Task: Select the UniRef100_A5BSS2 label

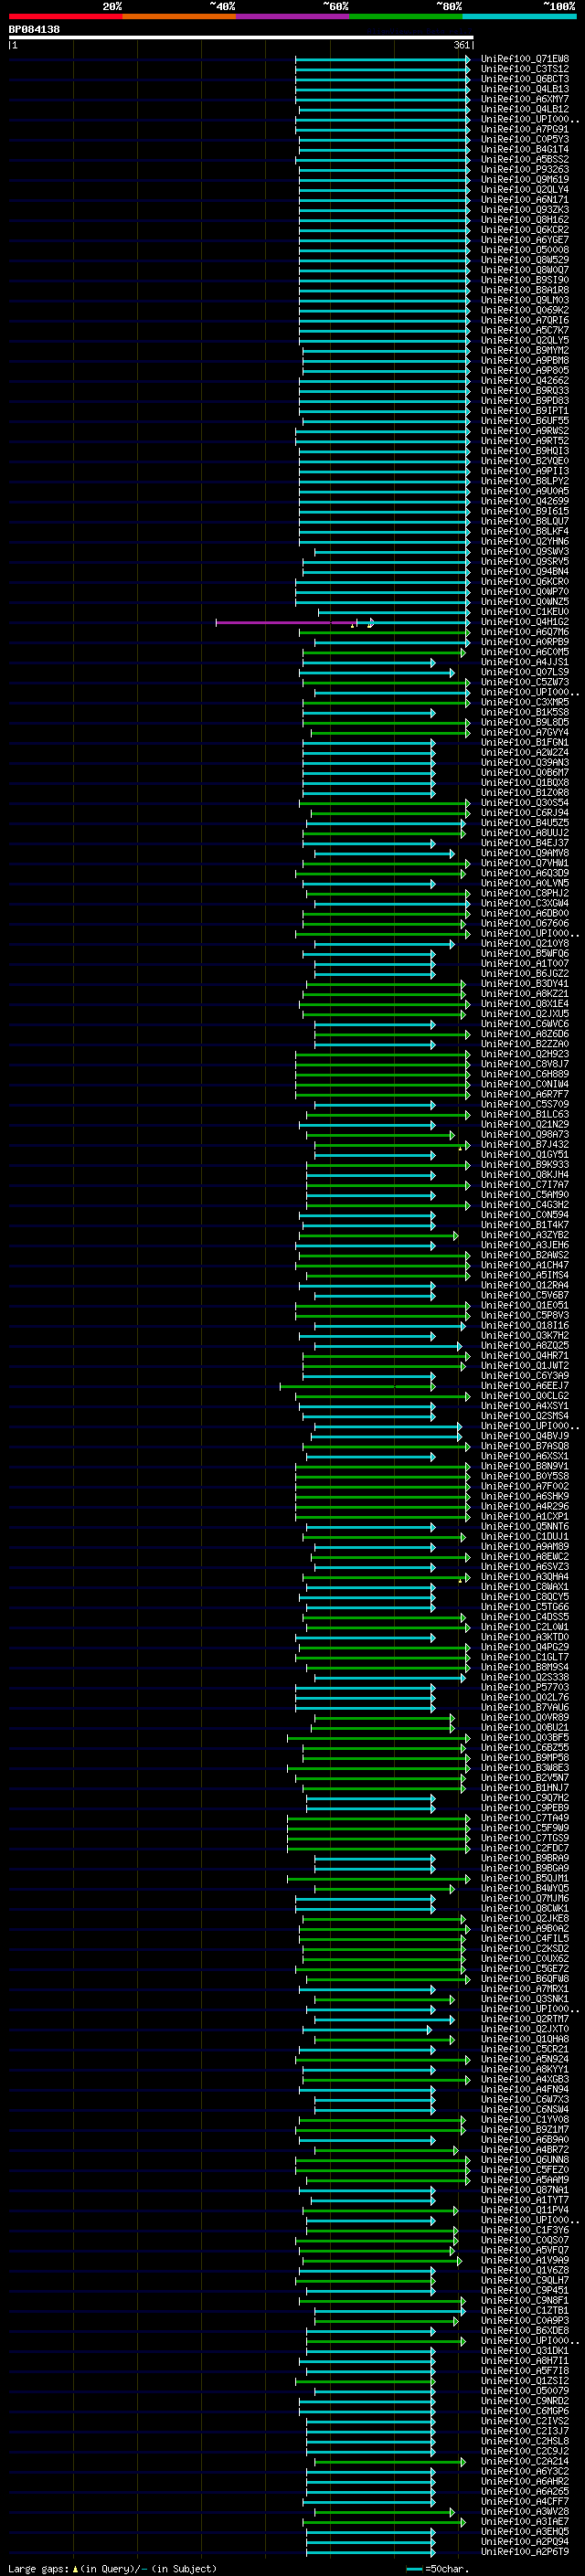Action: click(x=525, y=159)
